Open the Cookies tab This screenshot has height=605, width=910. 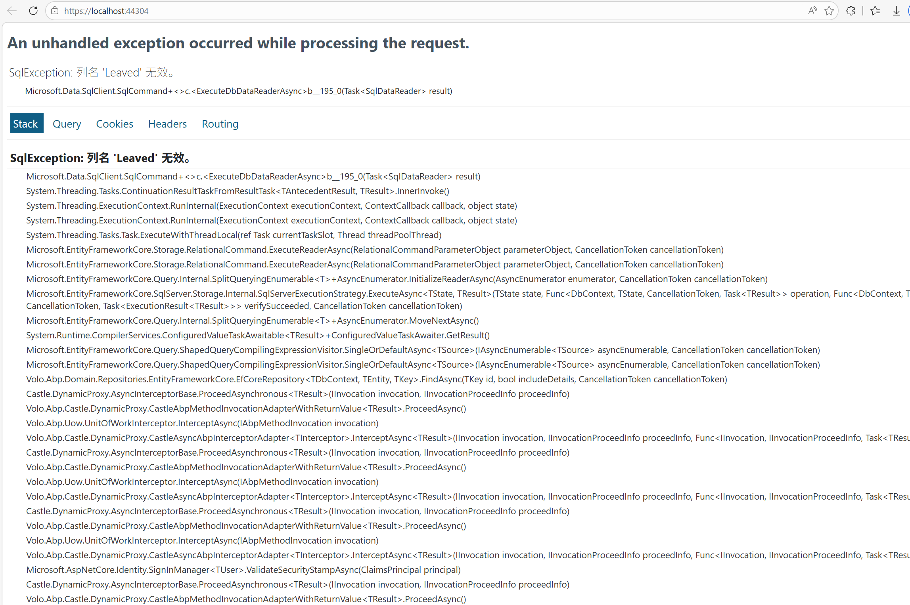pyautogui.click(x=115, y=124)
